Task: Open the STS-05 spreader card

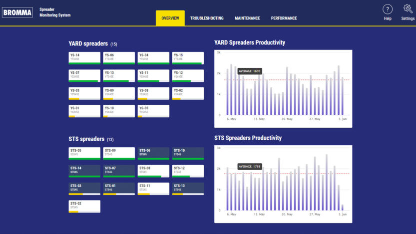Action: coord(84,153)
